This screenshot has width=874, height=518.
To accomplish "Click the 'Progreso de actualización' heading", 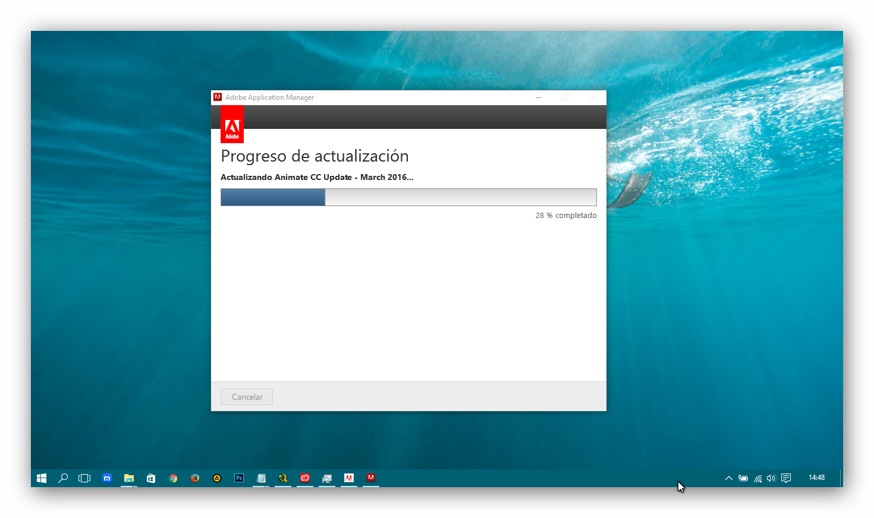I will (x=315, y=156).
